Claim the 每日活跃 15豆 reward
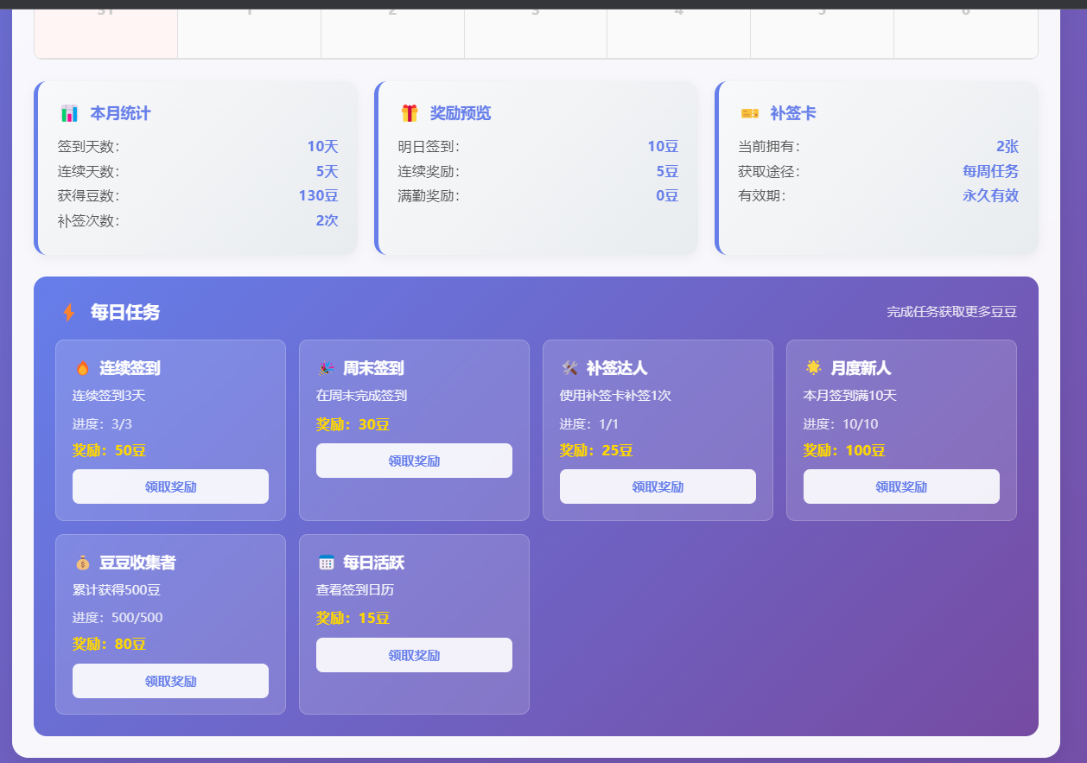 414,655
